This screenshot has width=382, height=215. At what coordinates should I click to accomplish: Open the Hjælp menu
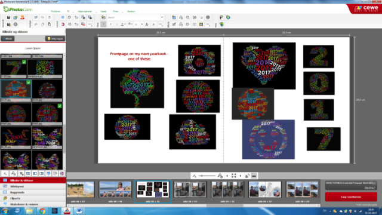(x=103, y=11)
